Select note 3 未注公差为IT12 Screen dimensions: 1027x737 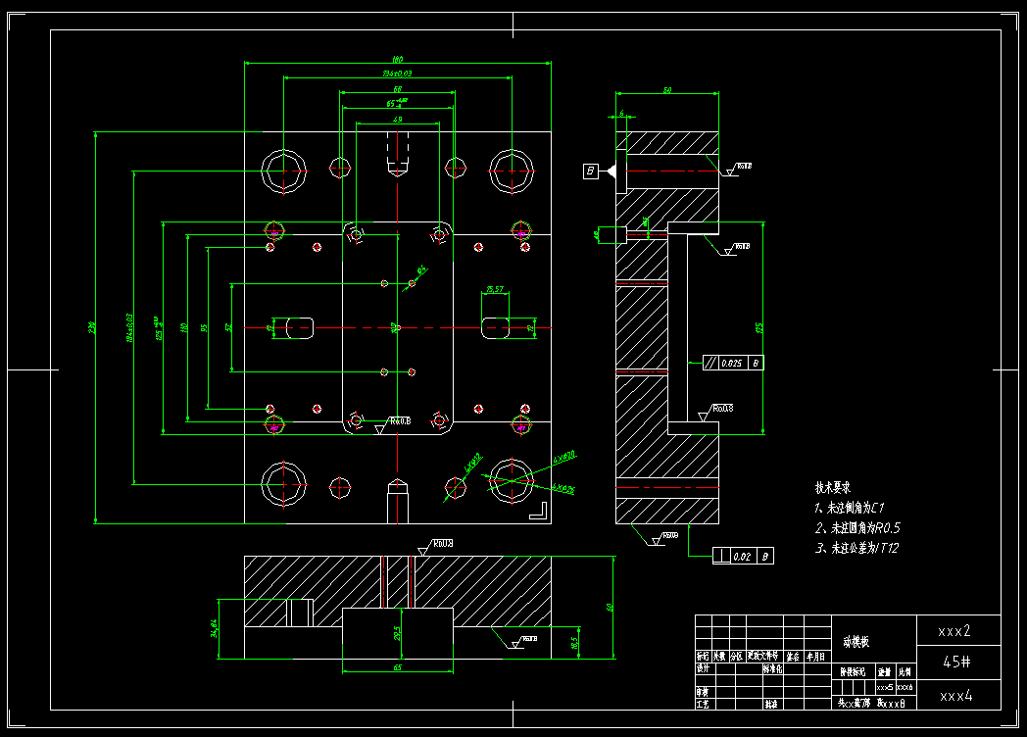pos(856,548)
